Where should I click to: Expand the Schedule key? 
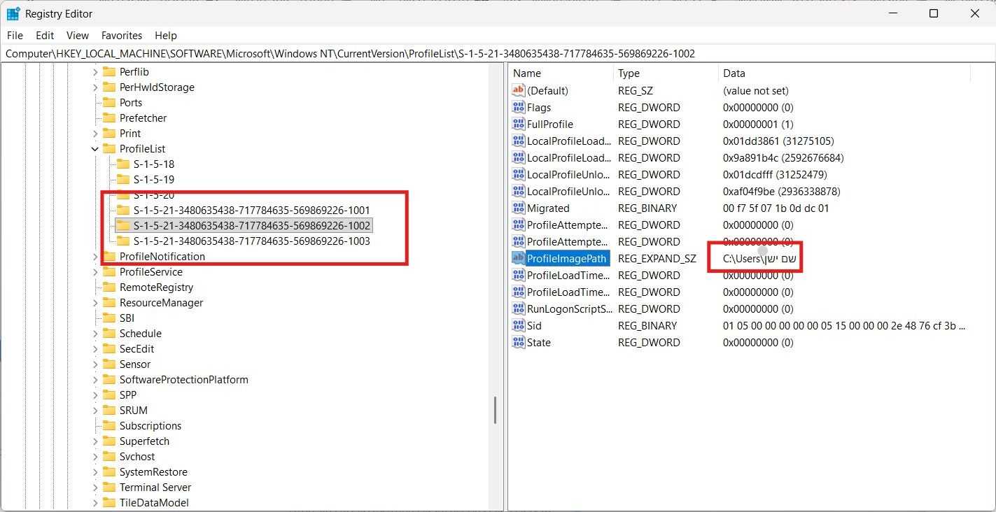[x=95, y=334]
